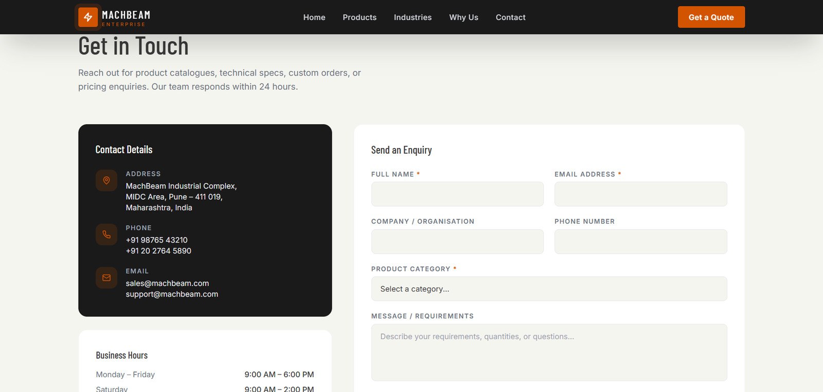Click the PHONE NUMBER field label
The width and height of the screenshot is (823, 392).
584,221
